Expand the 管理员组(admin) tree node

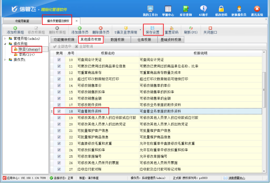(5, 38)
